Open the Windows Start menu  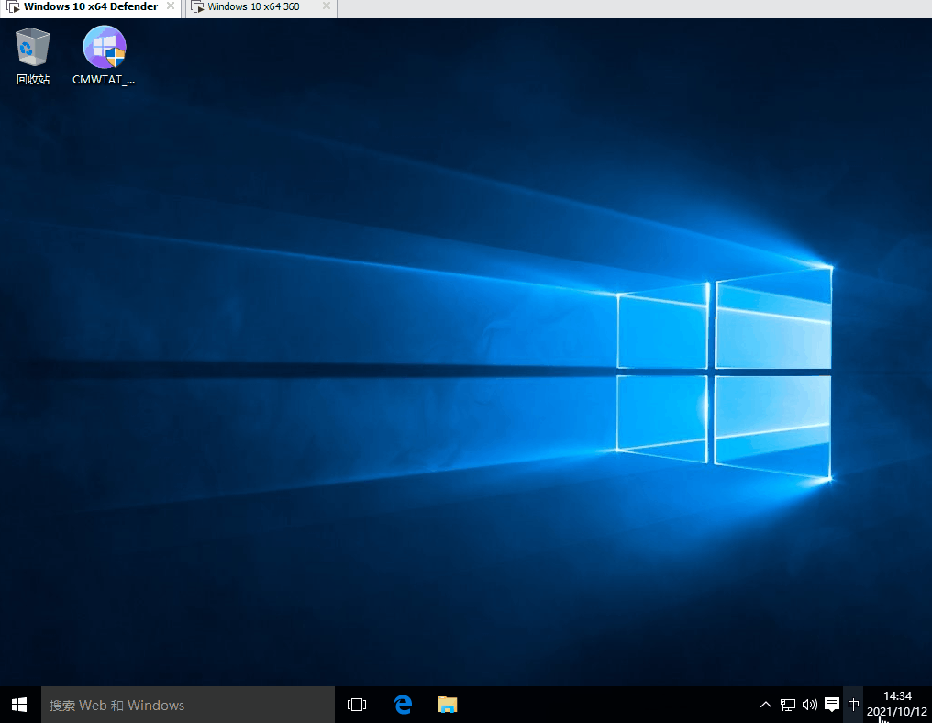(x=19, y=706)
